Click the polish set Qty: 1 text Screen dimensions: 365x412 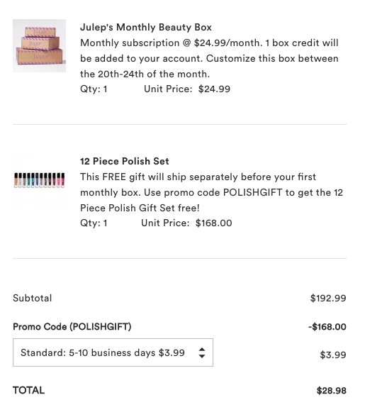click(94, 223)
